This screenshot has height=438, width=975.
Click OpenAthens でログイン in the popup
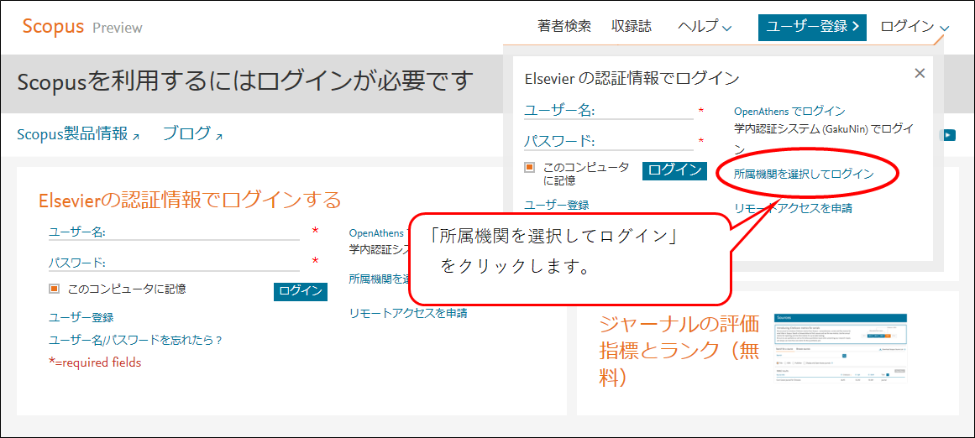789,112
